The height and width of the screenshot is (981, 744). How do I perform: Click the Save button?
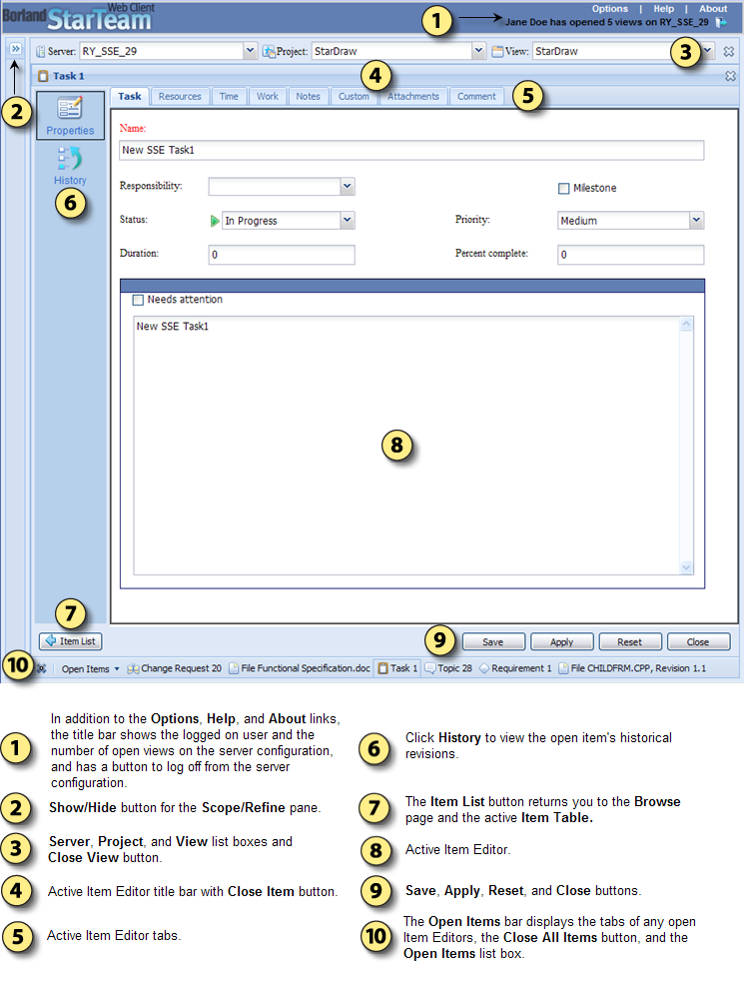click(x=492, y=642)
